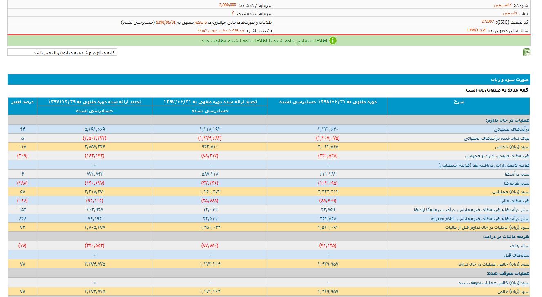
Task: Click the ticker symbol 'فاسمین'
Action: click(509, 13)
